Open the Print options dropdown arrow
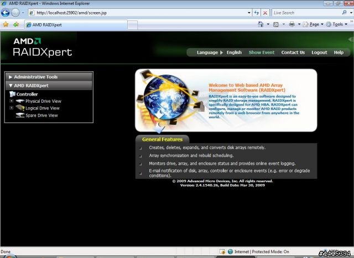The width and height of the screenshot is (354, 258). click(299, 24)
